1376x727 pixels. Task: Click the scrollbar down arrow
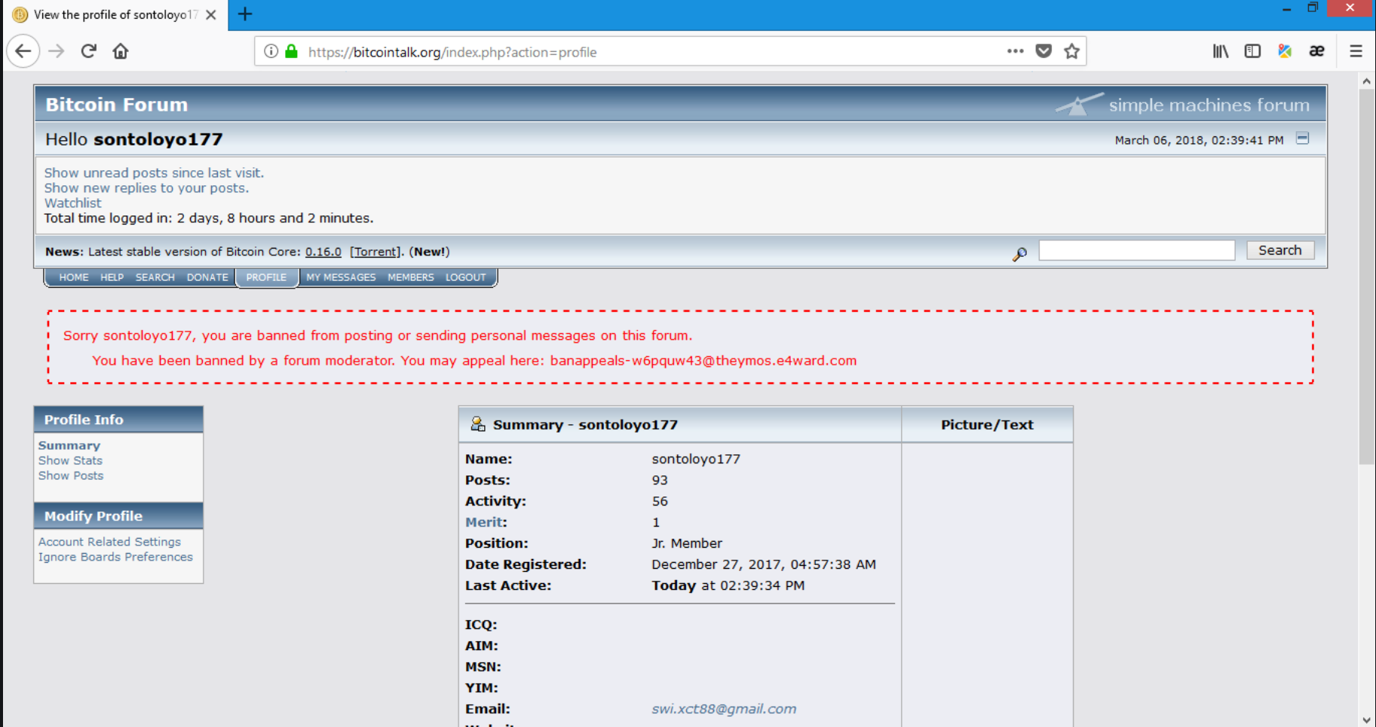1366,719
